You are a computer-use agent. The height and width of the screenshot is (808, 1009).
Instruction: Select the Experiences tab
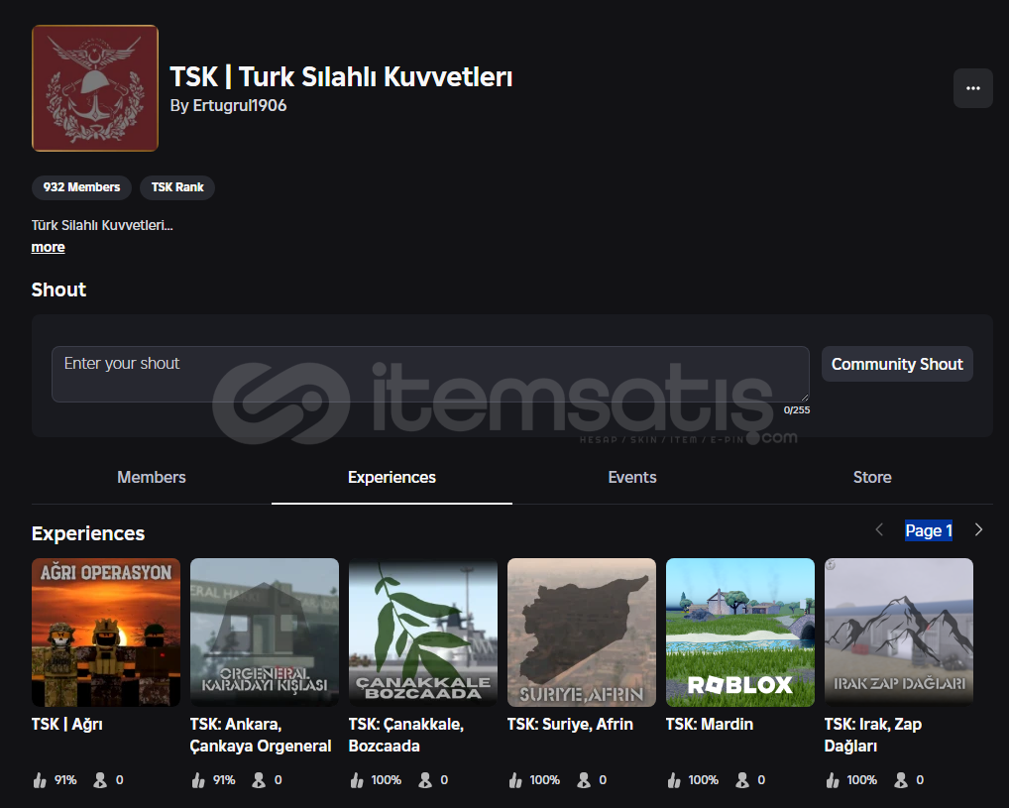(392, 477)
